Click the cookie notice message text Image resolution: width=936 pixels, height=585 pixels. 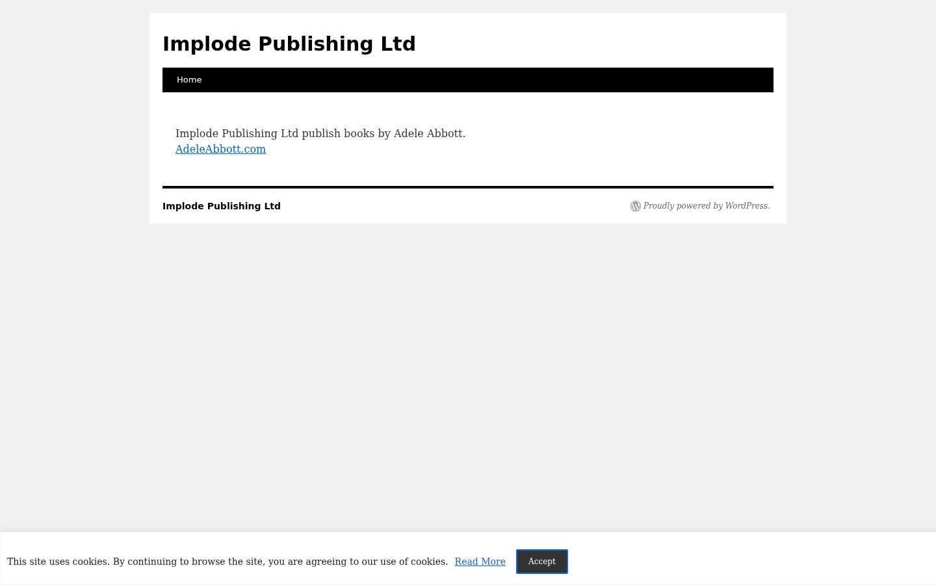227,562
